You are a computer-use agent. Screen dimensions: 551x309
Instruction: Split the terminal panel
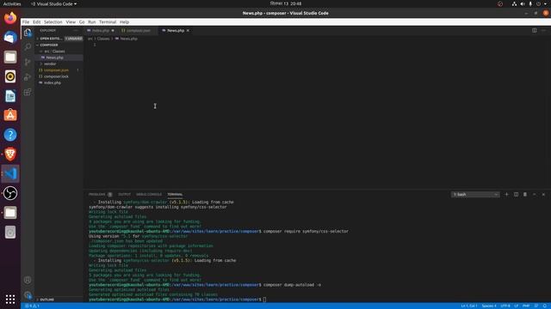tap(516, 194)
